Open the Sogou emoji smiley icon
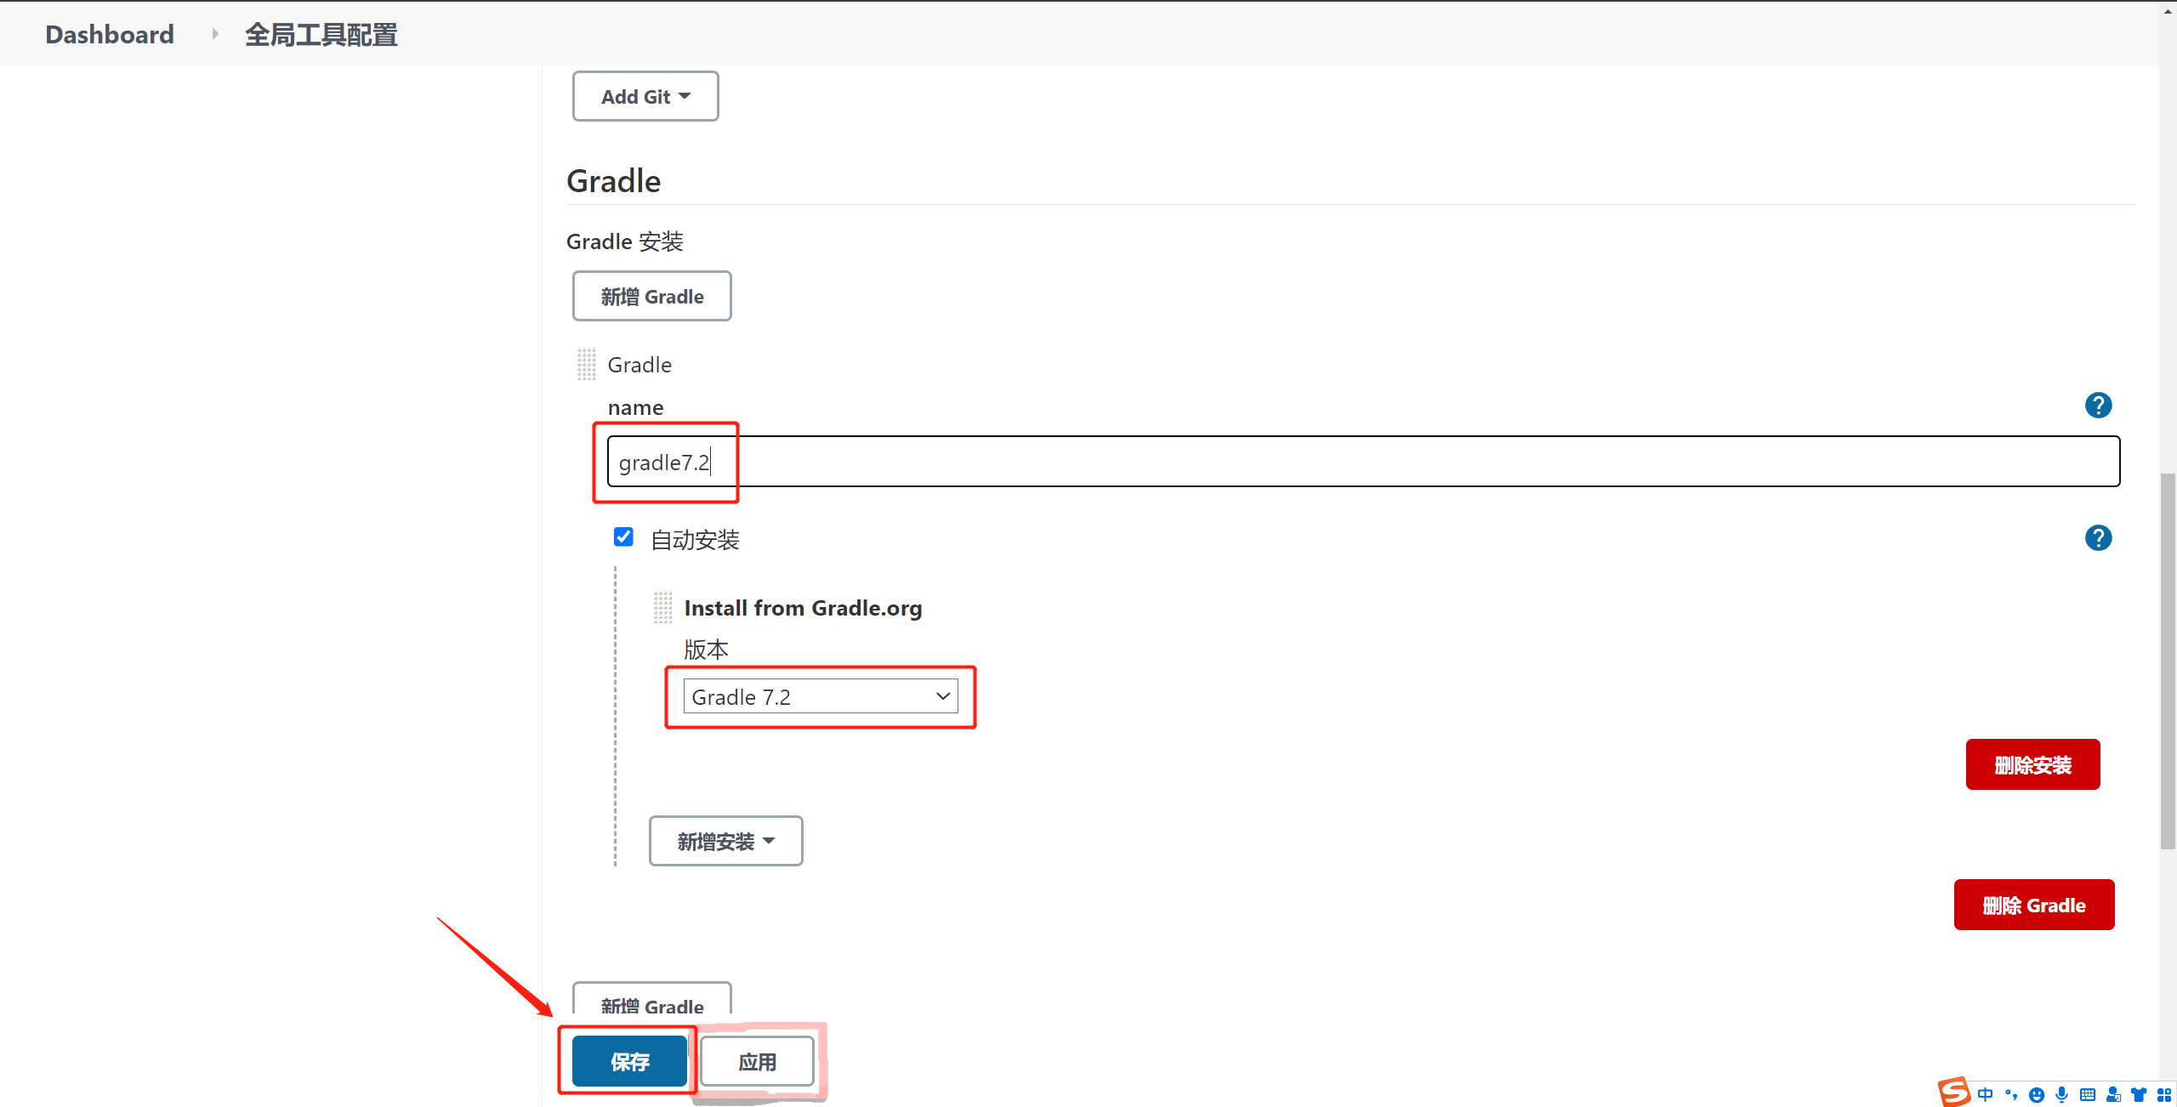The image size is (2177, 1107). click(2036, 1095)
